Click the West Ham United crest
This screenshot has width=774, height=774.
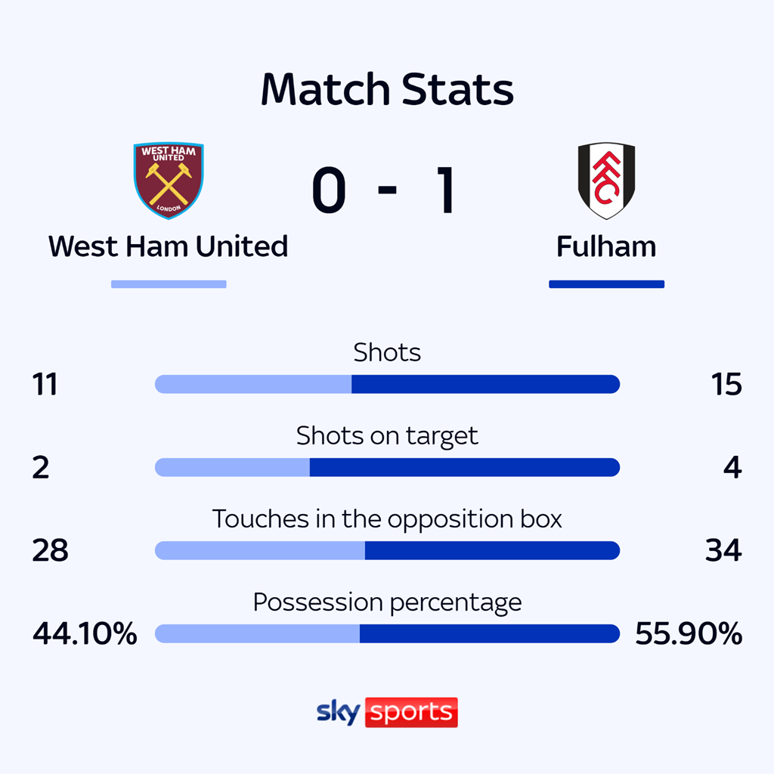coord(169,180)
